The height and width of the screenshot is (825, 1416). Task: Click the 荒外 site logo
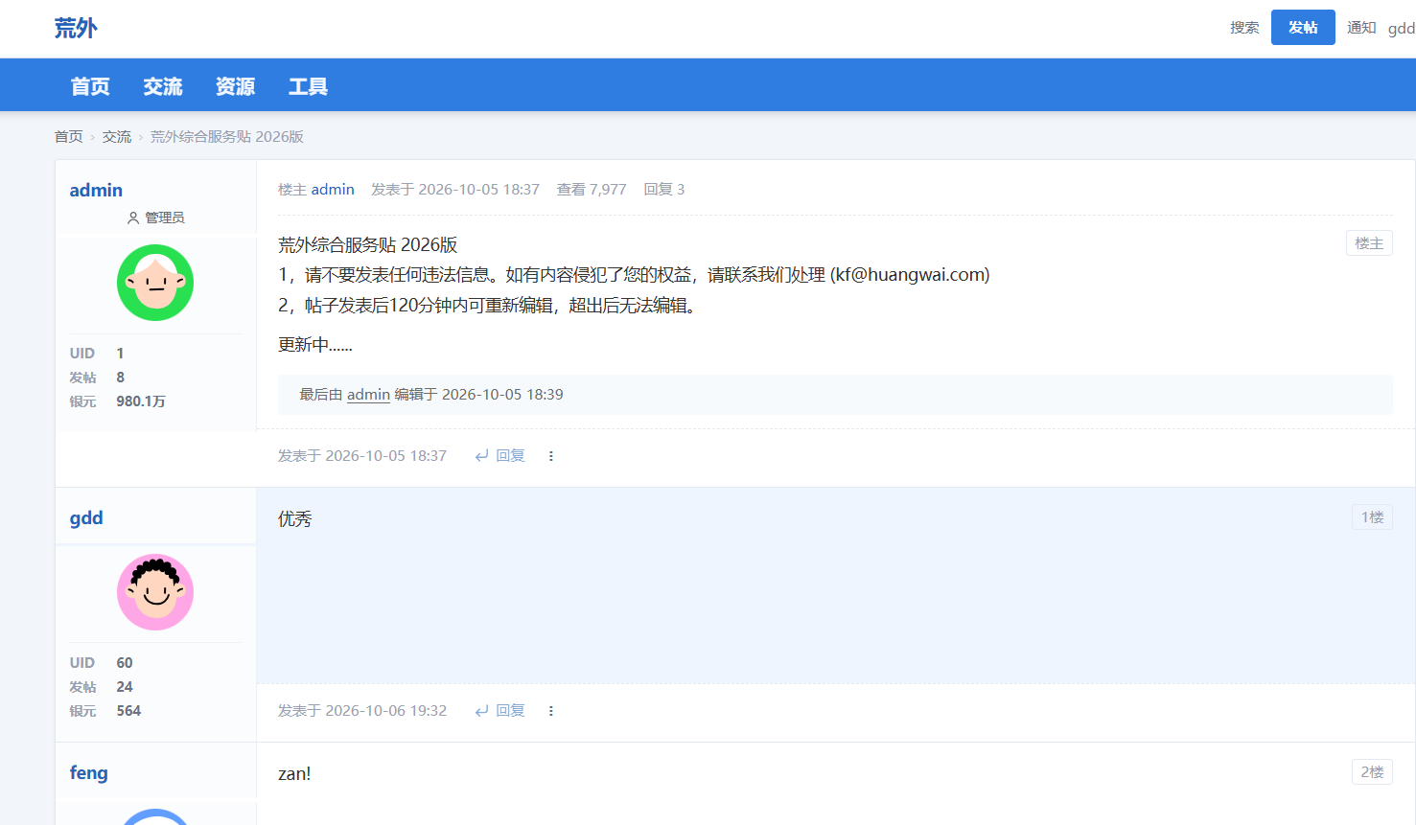(x=76, y=29)
